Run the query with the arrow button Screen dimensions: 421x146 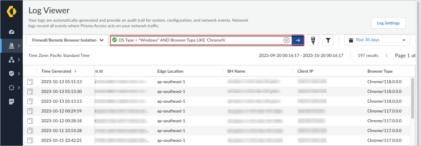point(298,40)
